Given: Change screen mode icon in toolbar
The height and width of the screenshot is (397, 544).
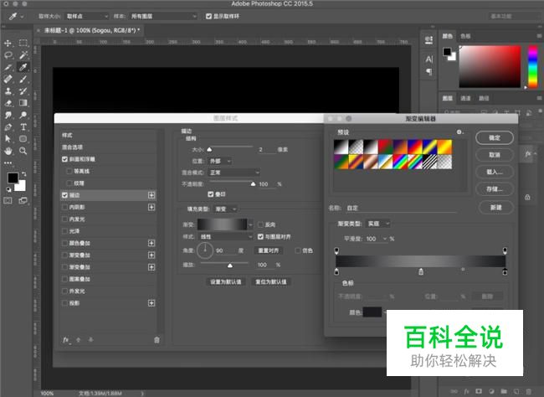Looking at the screenshot, I should click(23, 200).
